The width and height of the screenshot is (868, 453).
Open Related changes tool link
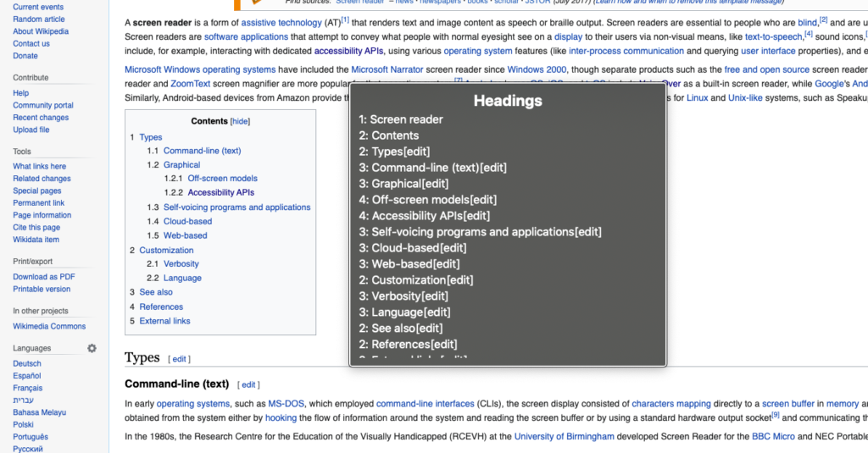pos(42,179)
